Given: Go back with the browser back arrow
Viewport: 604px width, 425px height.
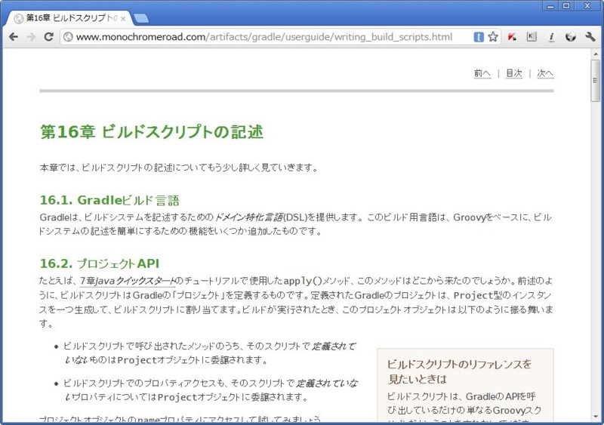Looking at the screenshot, I should (x=14, y=36).
